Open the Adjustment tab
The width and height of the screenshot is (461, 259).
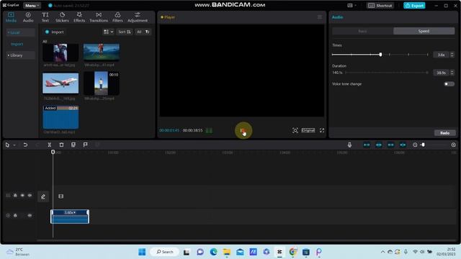(x=138, y=17)
